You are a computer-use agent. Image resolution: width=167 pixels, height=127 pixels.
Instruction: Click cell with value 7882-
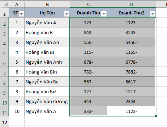pyautogui.click(x=131, y=72)
